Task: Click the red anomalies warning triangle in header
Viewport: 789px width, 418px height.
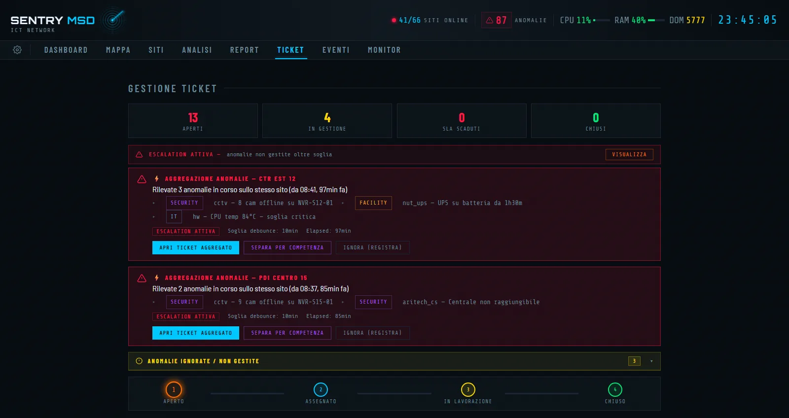Action: coord(490,20)
